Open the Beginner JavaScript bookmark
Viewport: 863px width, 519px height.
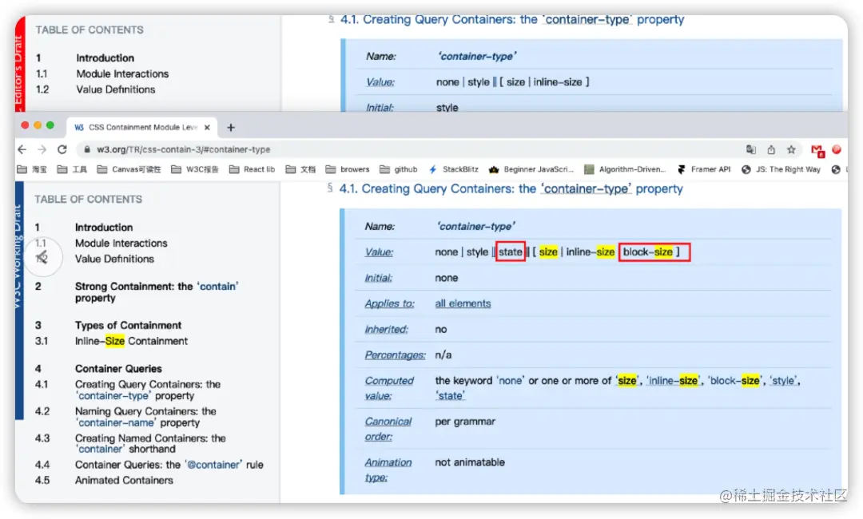click(x=531, y=169)
